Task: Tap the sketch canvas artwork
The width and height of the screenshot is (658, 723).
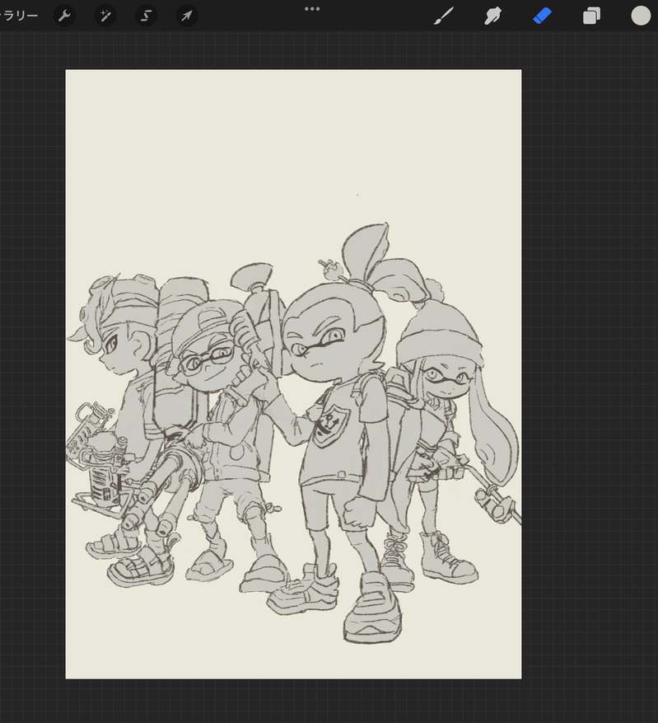Action: 294,374
